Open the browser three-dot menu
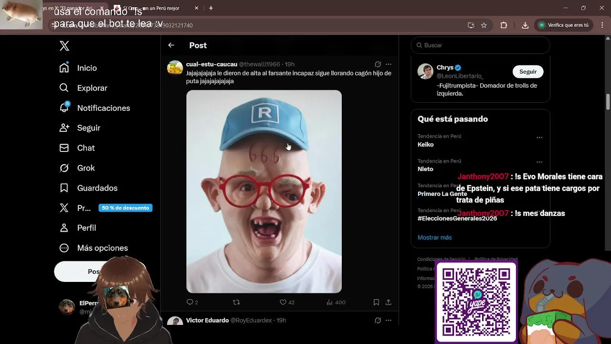The width and height of the screenshot is (611, 344). 601,25
